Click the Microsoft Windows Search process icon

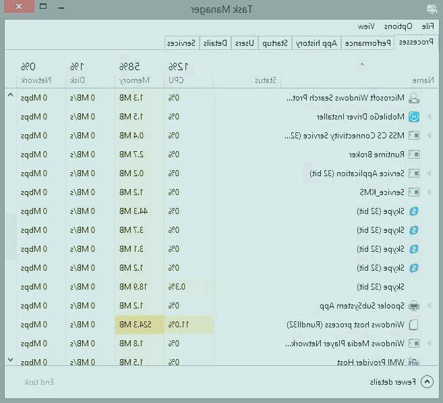tap(414, 98)
